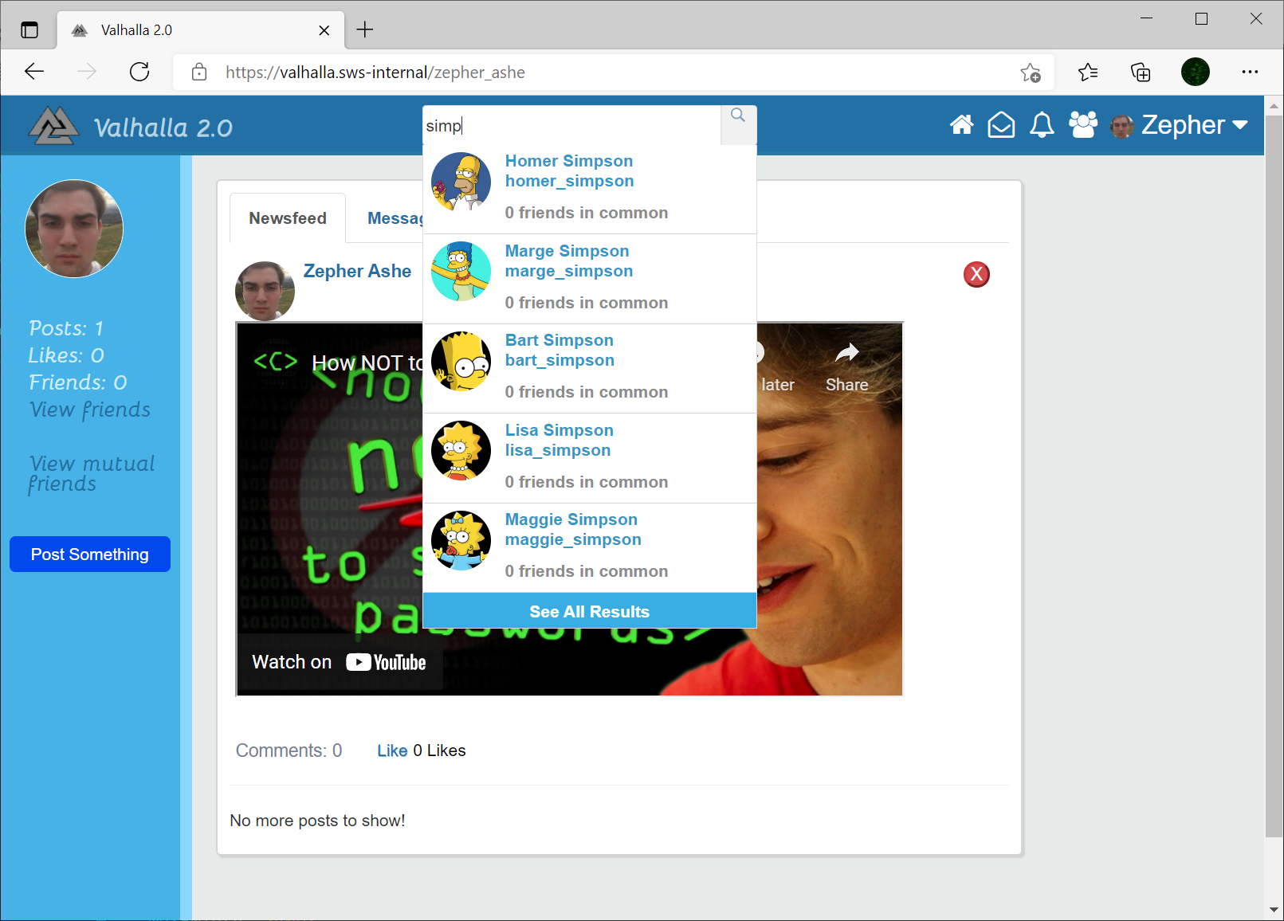
Task: Open browser settings ellipsis menu
Action: click(1250, 73)
